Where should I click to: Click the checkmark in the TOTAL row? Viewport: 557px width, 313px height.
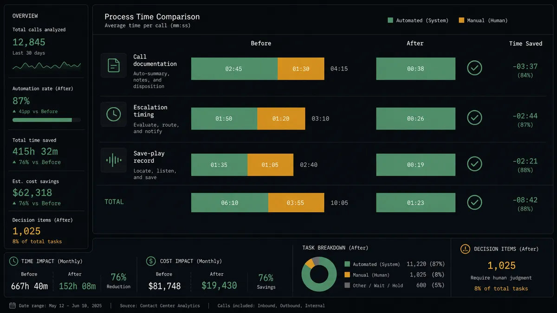[474, 202]
